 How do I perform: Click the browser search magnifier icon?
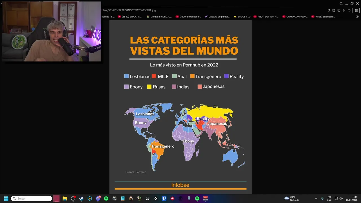pyautogui.click(x=341, y=4)
